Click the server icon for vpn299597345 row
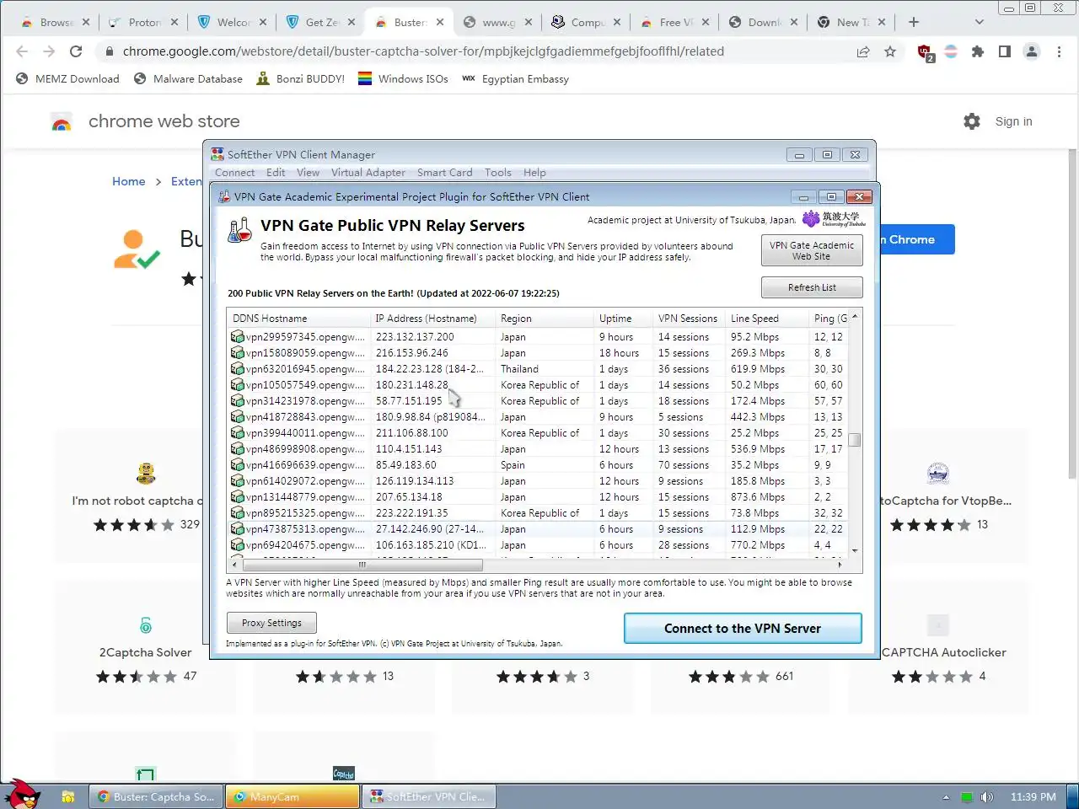 coord(238,336)
